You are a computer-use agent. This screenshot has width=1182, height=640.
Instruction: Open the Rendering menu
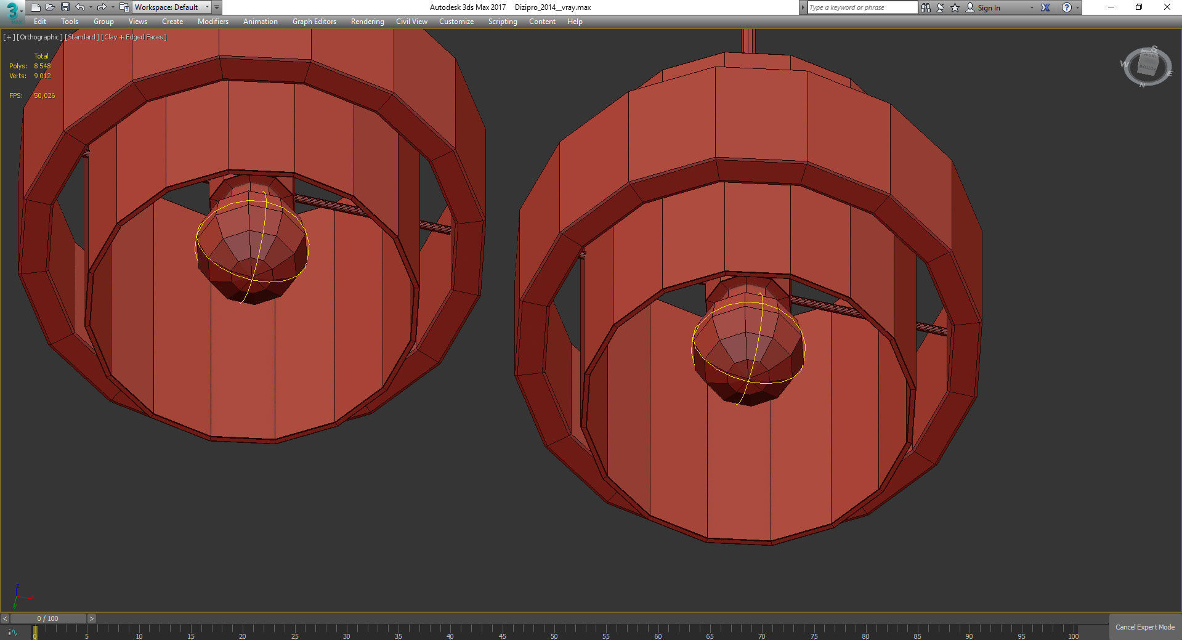point(368,22)
